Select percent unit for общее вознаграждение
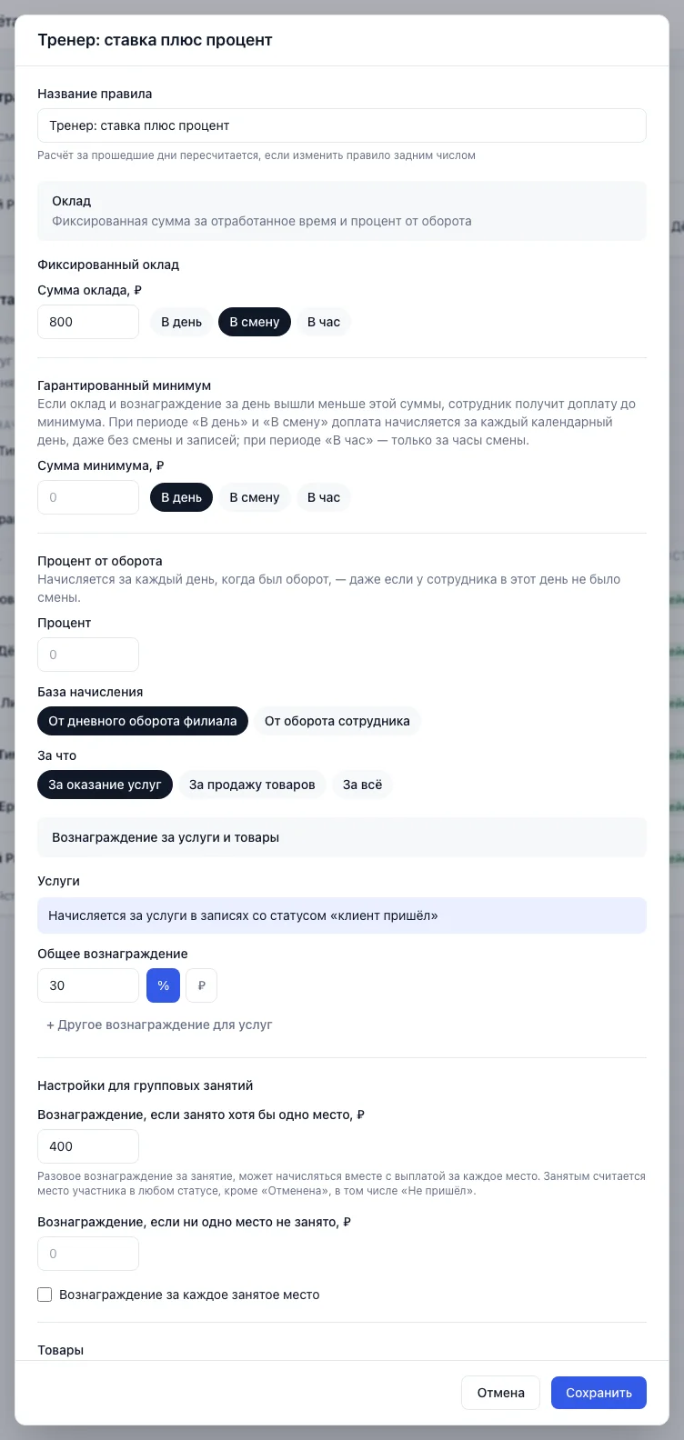The height and width of the screenshot is (1440, 684). point(163,985)
